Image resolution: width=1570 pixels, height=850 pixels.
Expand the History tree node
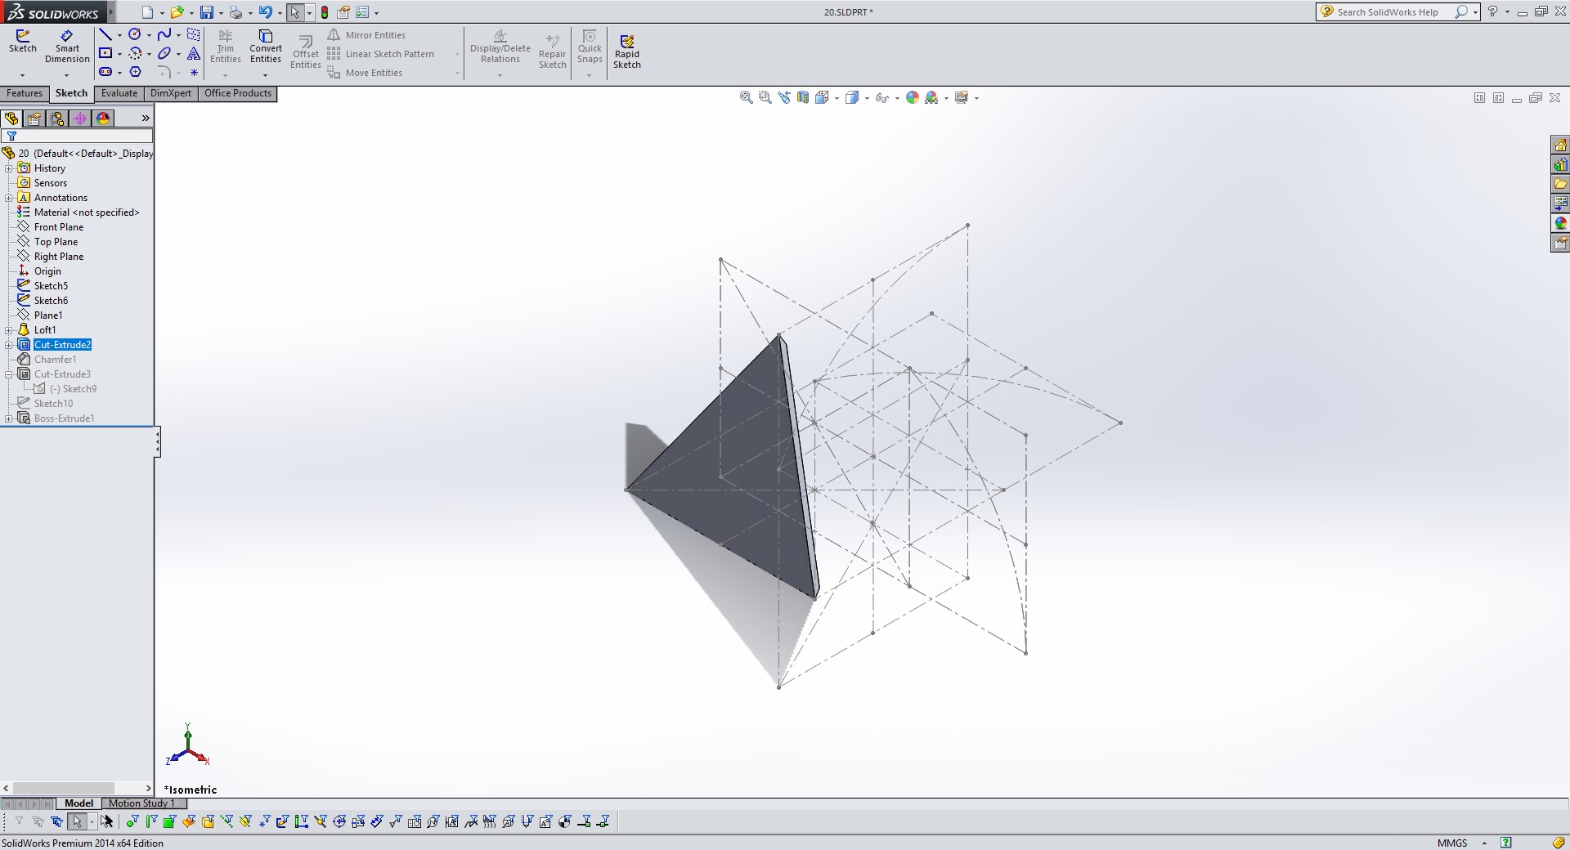coord(9,168)
